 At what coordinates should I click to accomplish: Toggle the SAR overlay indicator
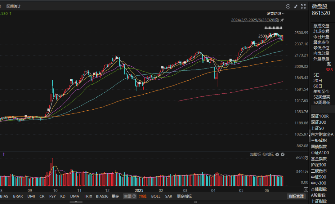169,196
